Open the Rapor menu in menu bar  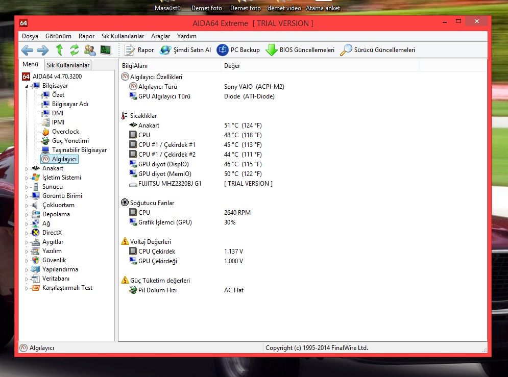[x=86, y=36]
